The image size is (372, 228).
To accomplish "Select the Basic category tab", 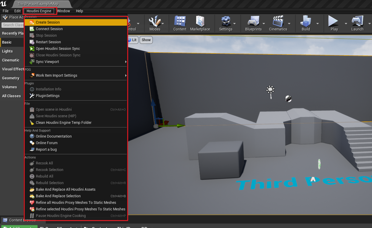I will point(12,42).
